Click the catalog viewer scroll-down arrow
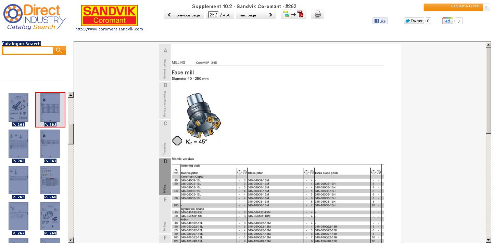The height and width of the screenshot is (243, 493). click(x=489, y=240)
